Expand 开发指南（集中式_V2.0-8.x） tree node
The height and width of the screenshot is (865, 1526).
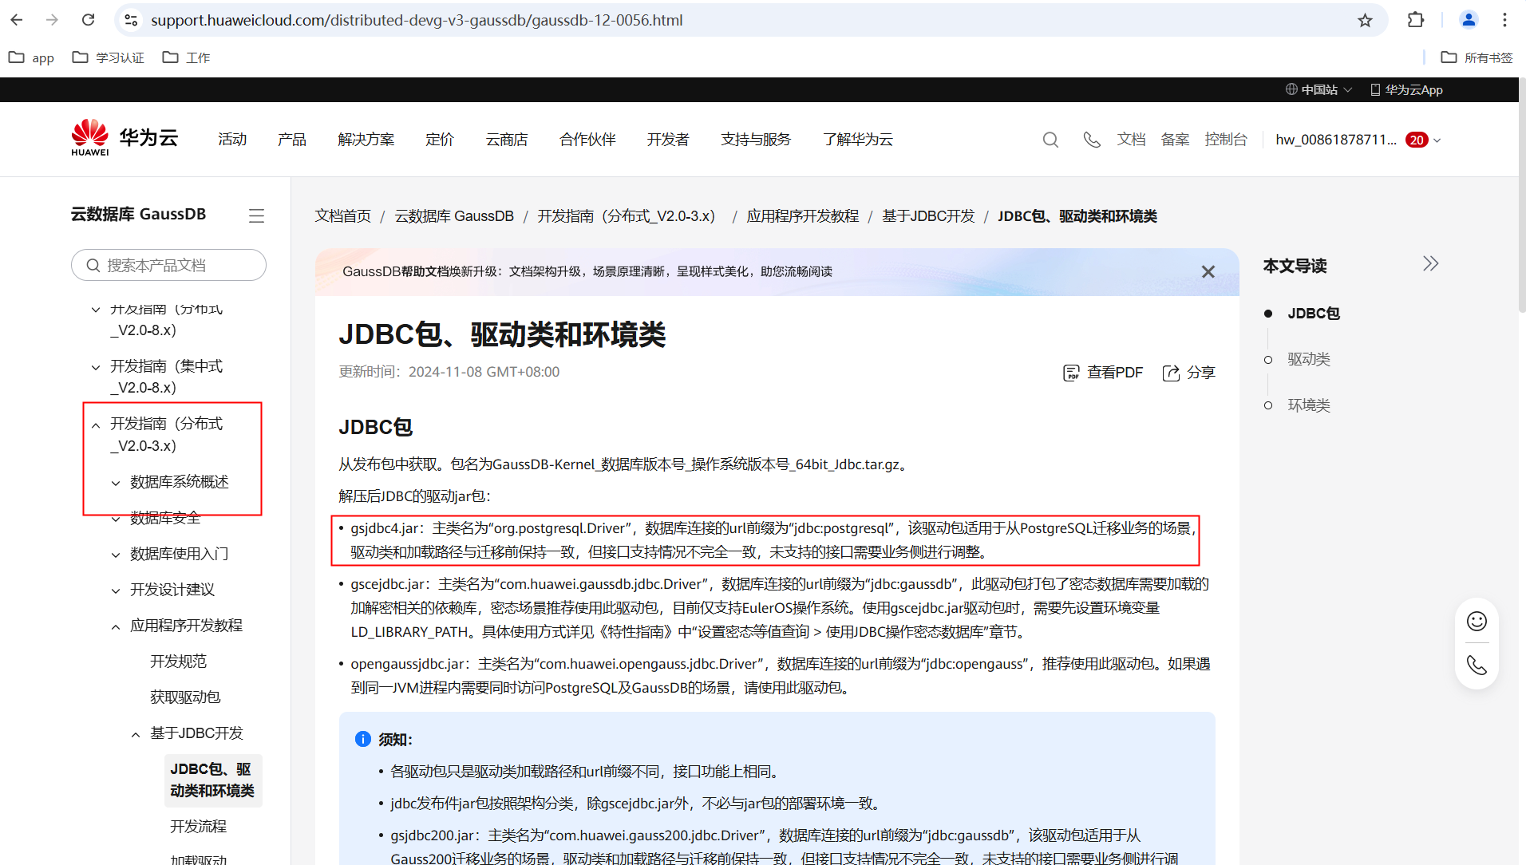[x=96, y=367]
